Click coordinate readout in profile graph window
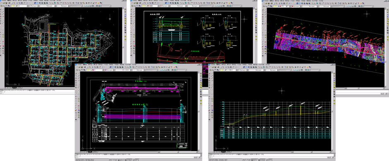The height and width of the screenshot is (161, 389). [x=218, y=160]
